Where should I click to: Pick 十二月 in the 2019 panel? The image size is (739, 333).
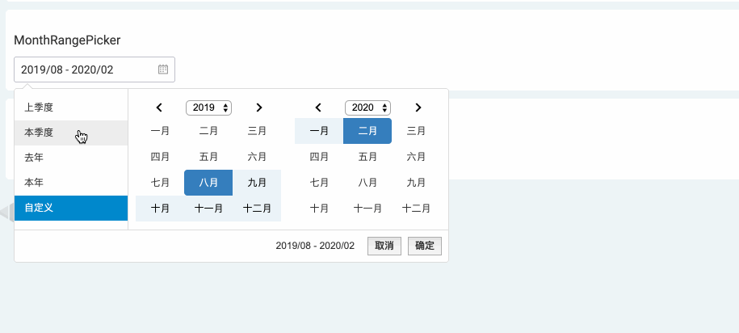257,208
